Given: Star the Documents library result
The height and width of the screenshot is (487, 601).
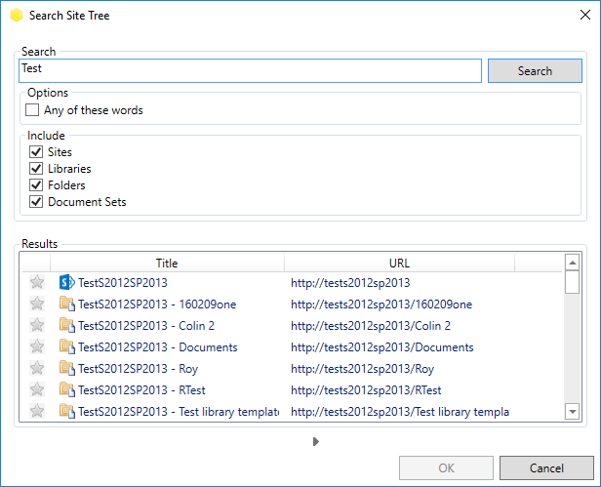Looking at the screenshot, I should click(37, 346).
